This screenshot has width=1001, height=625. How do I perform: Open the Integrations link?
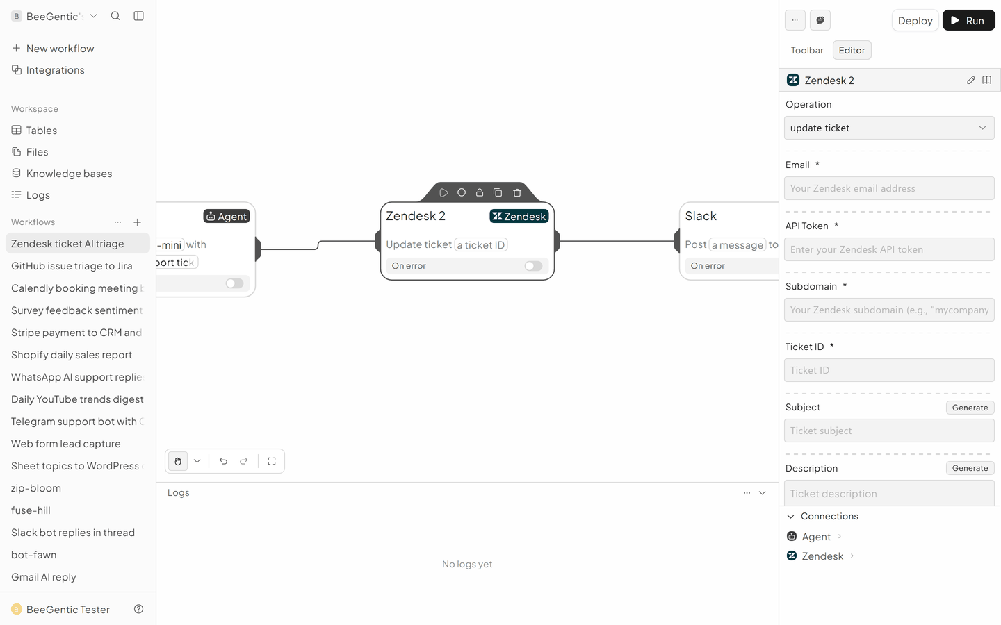78,70
